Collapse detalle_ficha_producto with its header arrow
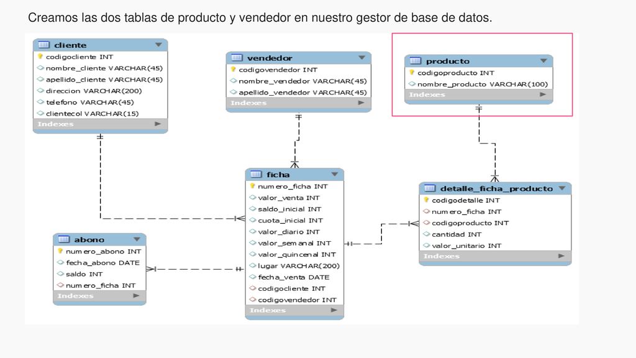This screenshot has width=636, height=358. pos(562,188)
